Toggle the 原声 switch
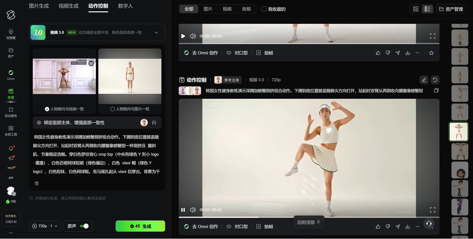Viewport: 473px width, 239px height. (84, 226)
